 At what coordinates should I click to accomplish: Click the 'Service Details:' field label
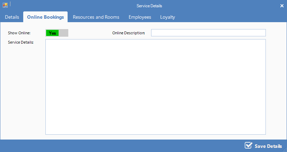tap(21, 43)
